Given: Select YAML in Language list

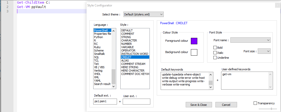Looking at the screenshot, I should [x=103, y=81].
